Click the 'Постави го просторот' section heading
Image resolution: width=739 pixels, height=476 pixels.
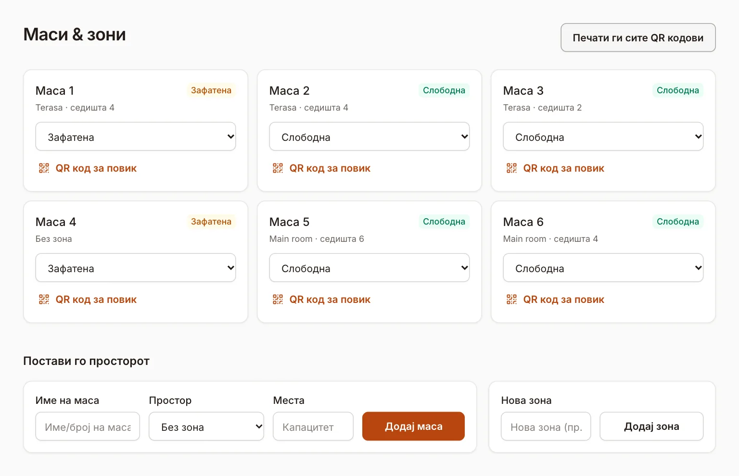tap(87, 361)
